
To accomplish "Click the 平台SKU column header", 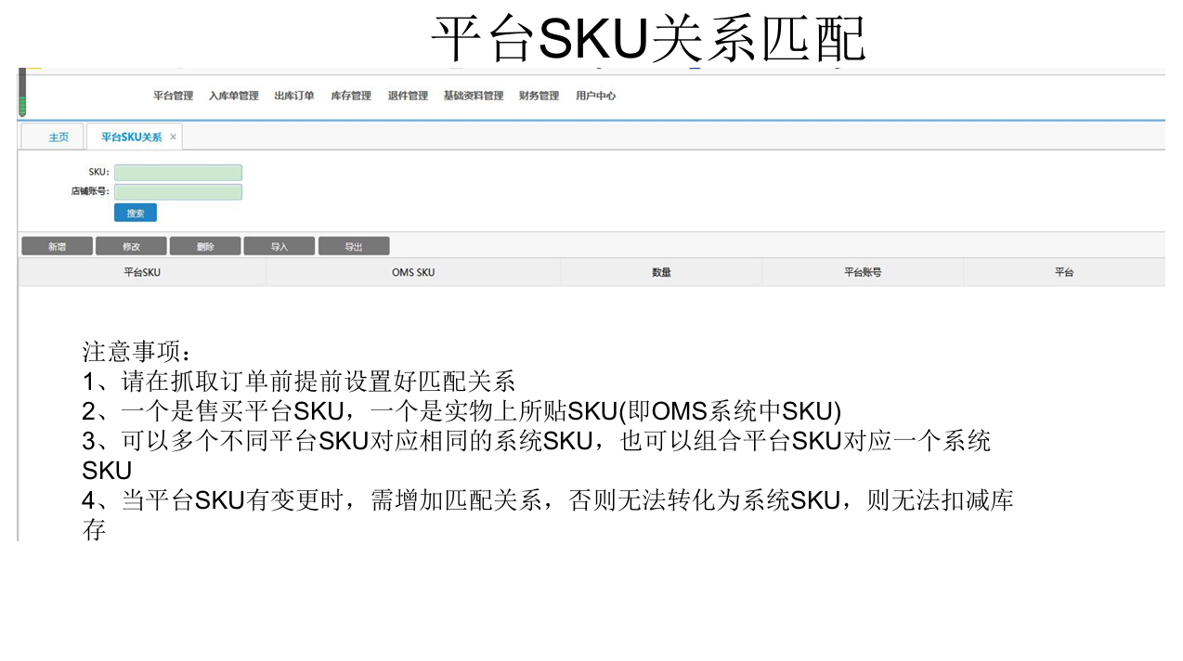I will pyautogui.click(x=142, y=272).
